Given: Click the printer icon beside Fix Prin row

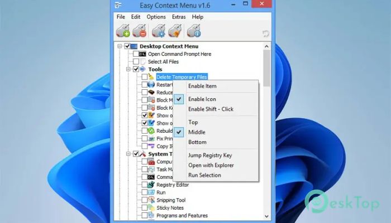Looking at the screenshot, I should pos(151,138).
